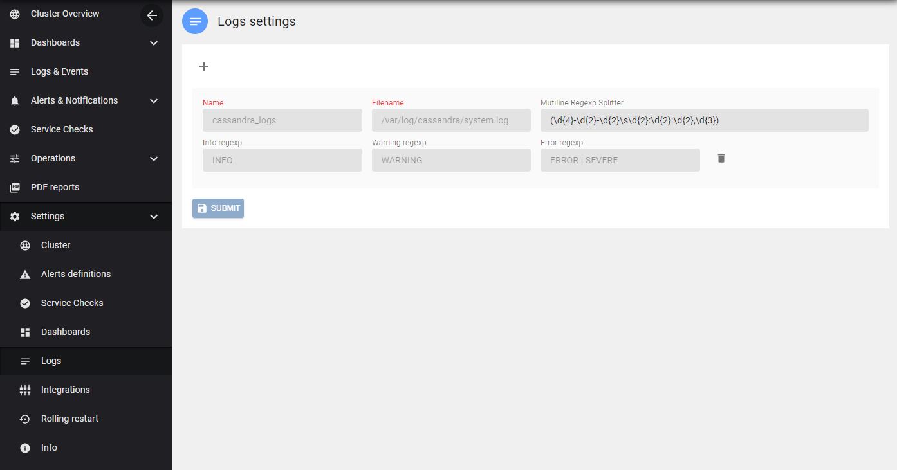897x470 pixels.
Task: Delete the cassandra_logs entry with trash icon
Action: coord(721,158)
